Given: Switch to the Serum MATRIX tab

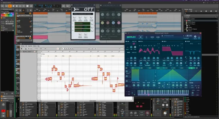Looking at the screenshot, I should click(x=153, y=37).
